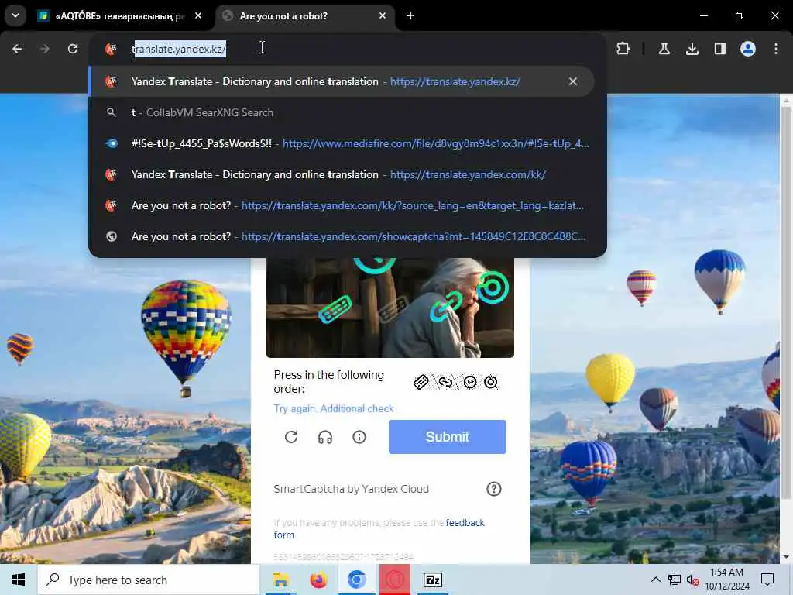Reload the current page
Image resolution: width=793 pixels, height=595 pixels.
(73, 49)
